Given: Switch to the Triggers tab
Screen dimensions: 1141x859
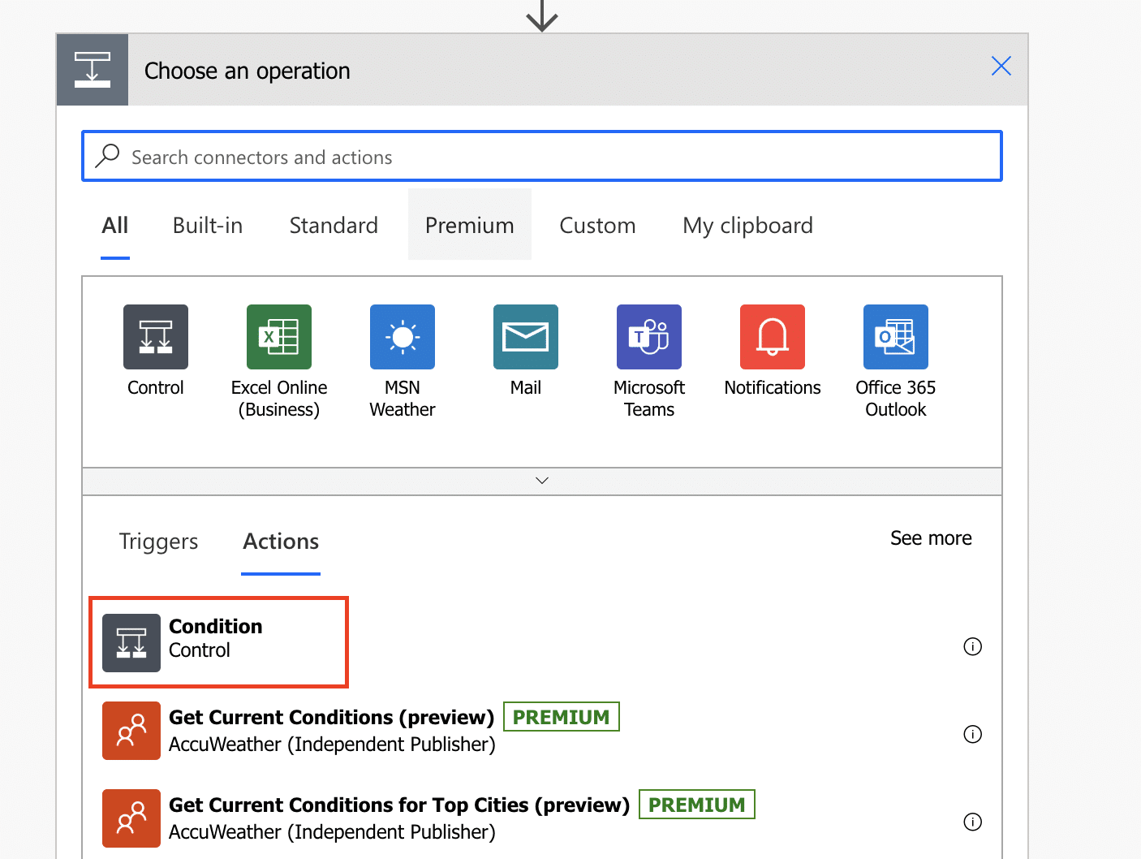Looking at the screenshot, I should [x=158, y=542].
